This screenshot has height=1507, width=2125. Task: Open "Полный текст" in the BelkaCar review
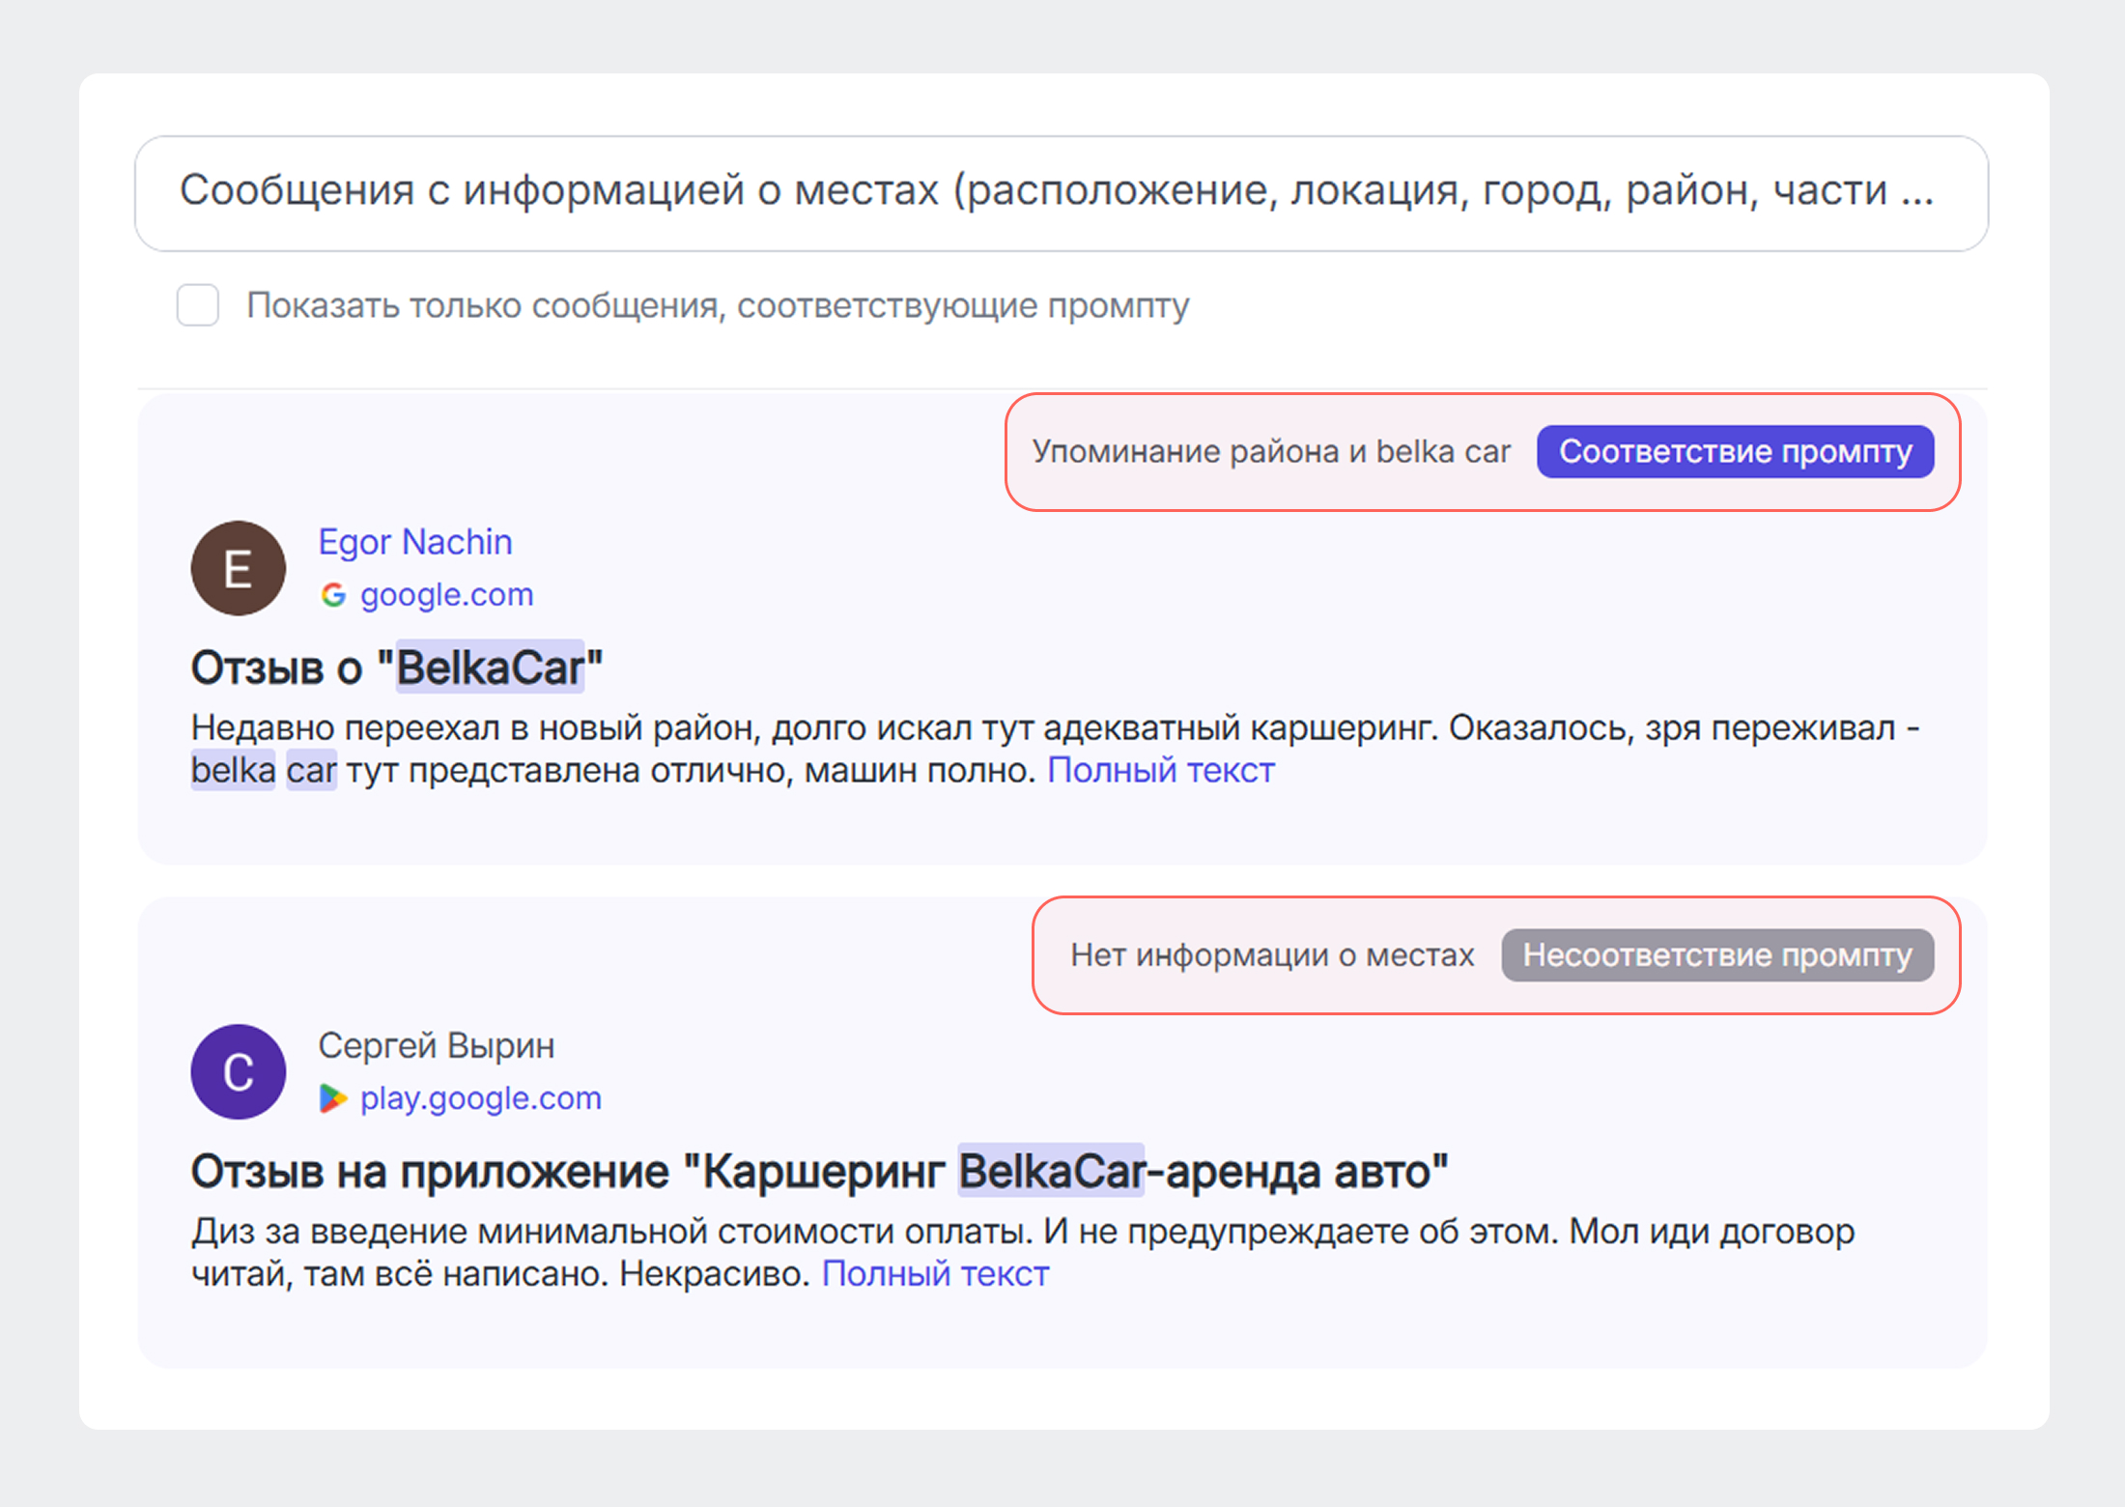tap(1161, 770)
